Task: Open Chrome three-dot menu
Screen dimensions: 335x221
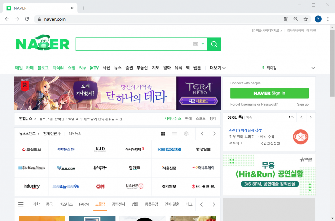Action: pyautogui.click(x=328, y=19)
